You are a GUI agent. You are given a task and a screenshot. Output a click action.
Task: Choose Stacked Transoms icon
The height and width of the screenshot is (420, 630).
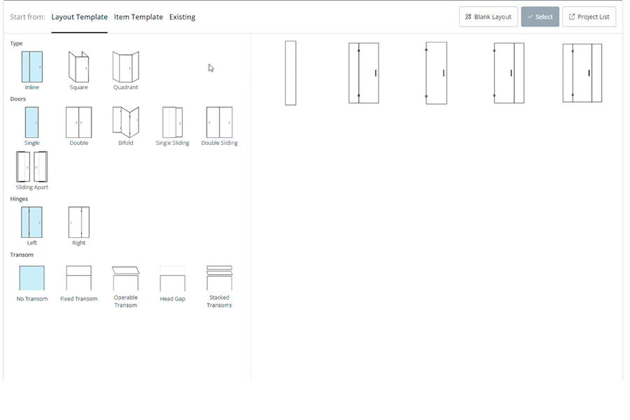pos(219,279)
